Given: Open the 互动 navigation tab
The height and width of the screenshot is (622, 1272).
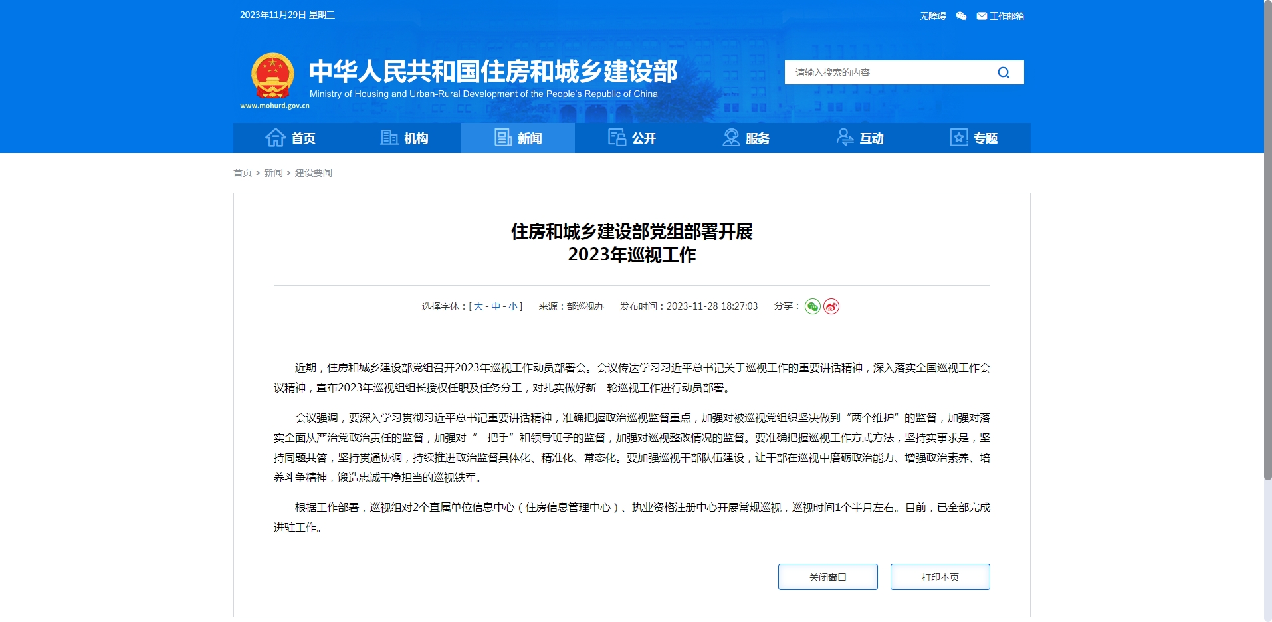Looking at the screenshot, I should (860, 138).
